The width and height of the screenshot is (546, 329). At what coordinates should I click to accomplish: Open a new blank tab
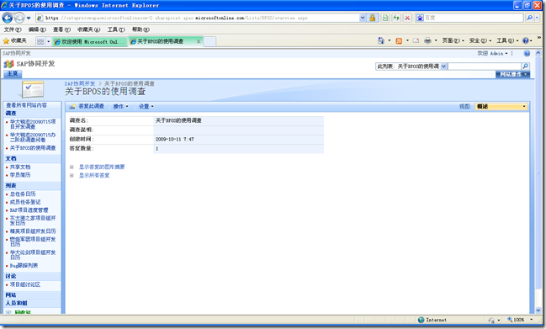[x=209, y=42]
